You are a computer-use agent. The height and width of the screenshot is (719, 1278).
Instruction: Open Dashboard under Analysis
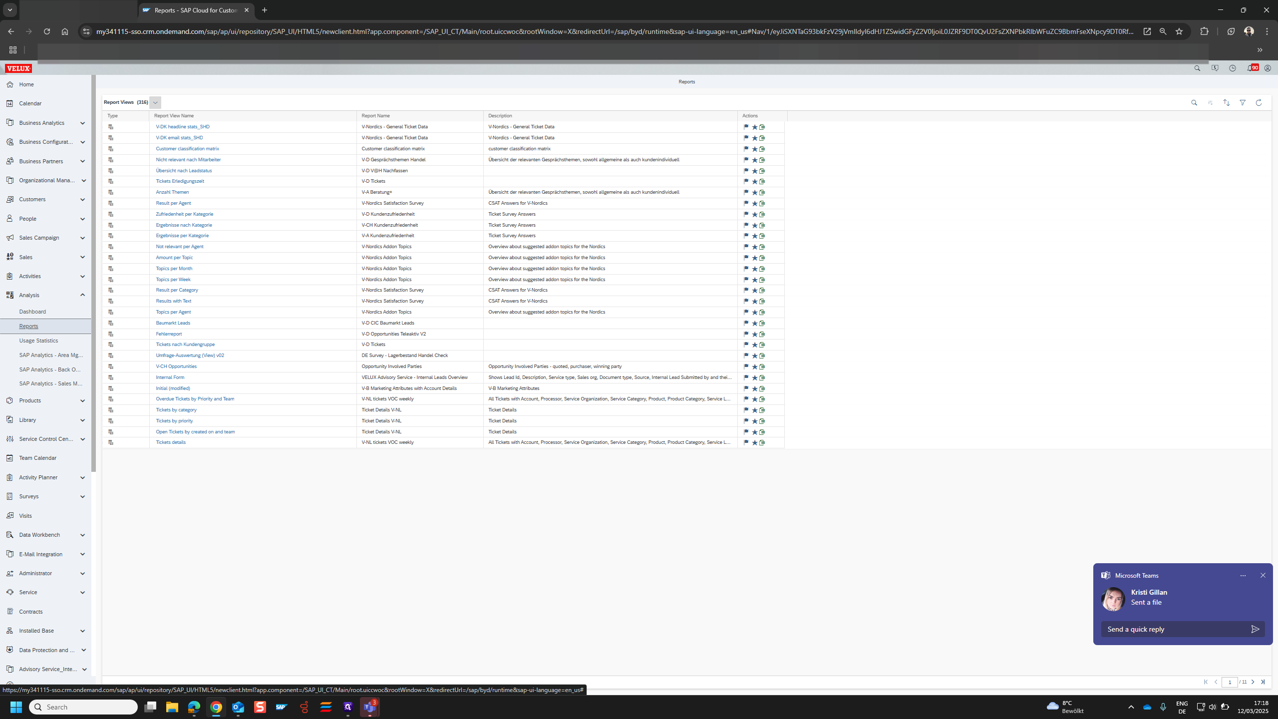[32, 312]
